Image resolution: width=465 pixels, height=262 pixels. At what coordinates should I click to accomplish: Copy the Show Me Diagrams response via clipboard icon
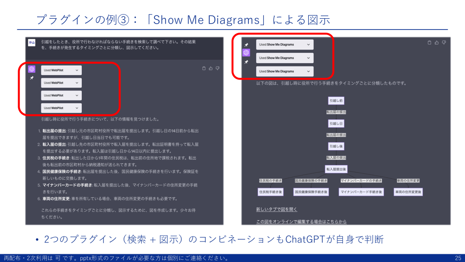pos(430,43)
